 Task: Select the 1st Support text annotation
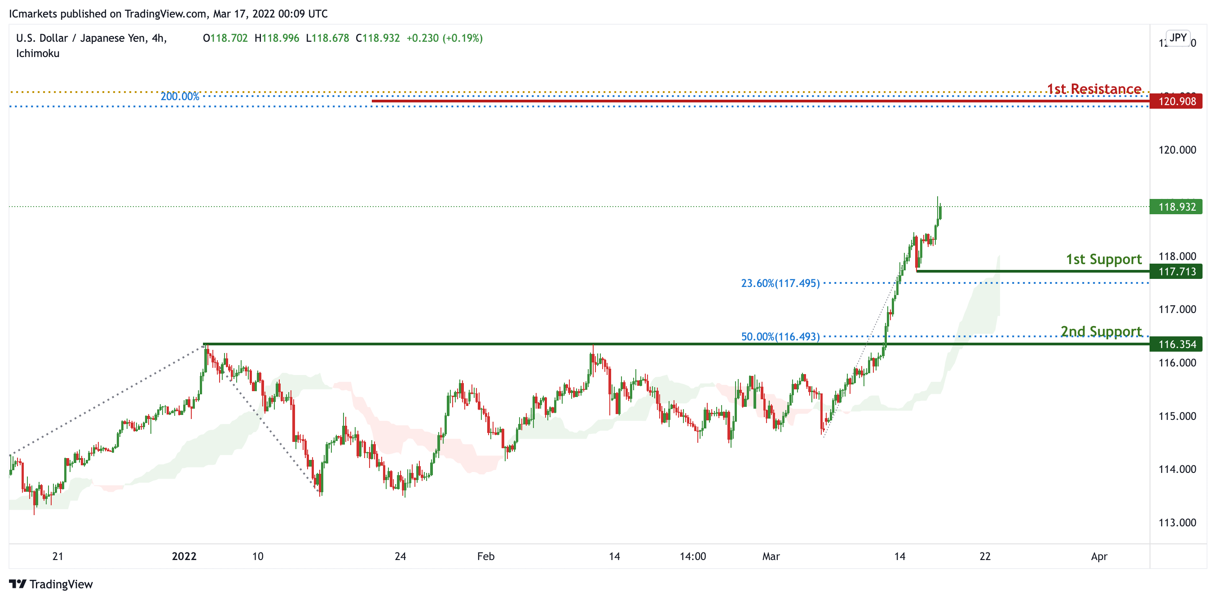tap(1103, 259)
